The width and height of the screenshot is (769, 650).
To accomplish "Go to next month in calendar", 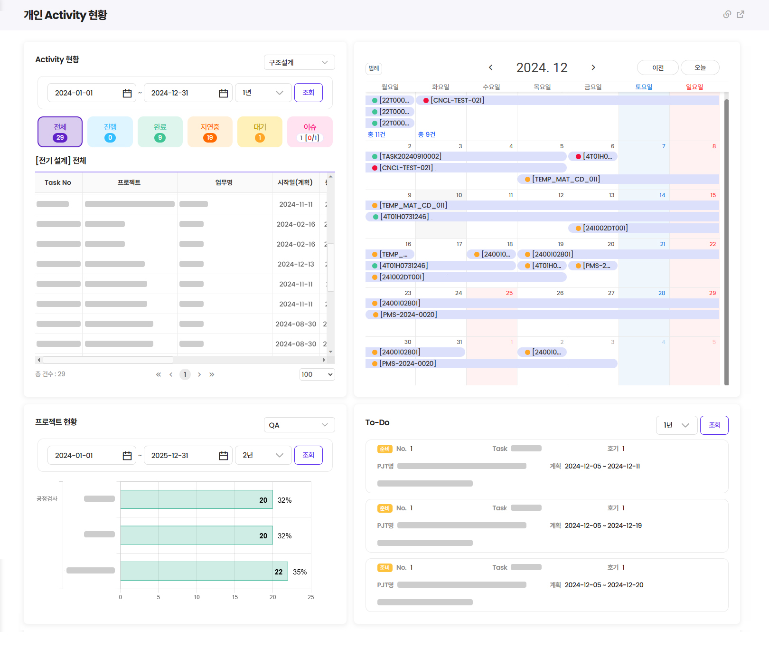I will 593,67.
